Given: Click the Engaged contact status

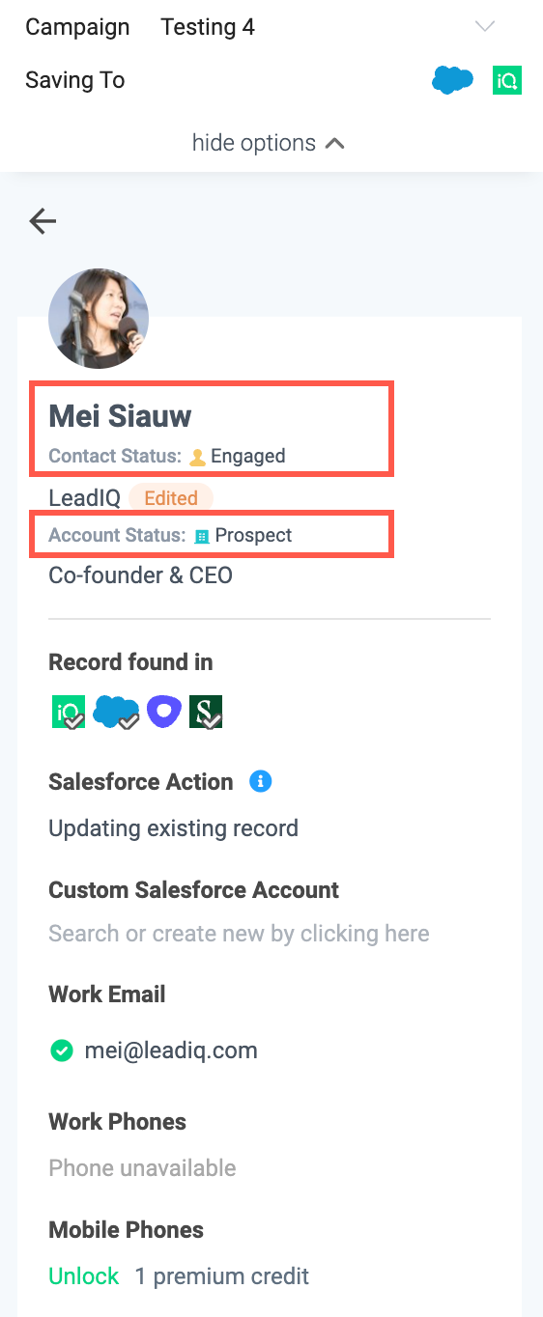Looking at the screenshot, I should (237, 456).
